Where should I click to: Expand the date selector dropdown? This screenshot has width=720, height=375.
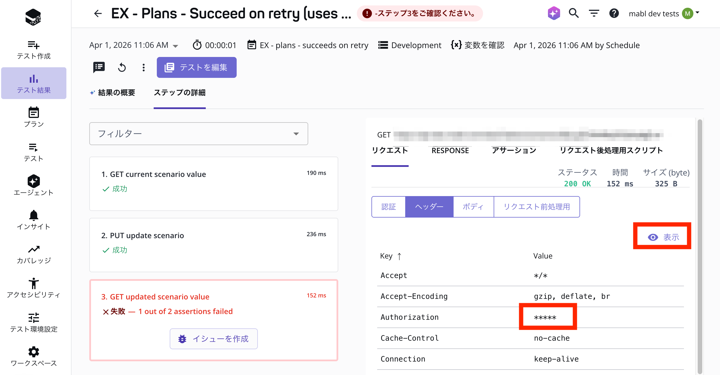click(175, 45)
